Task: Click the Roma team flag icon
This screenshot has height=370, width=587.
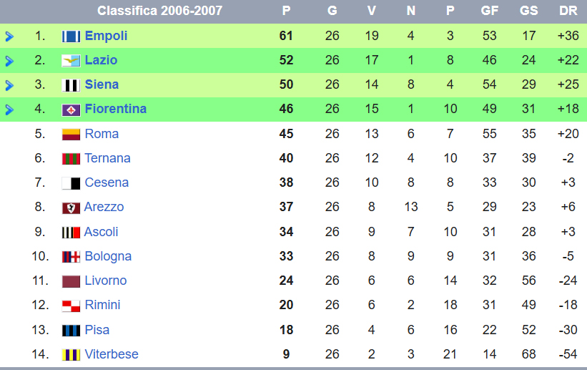Action: click(x=71, y=135)
